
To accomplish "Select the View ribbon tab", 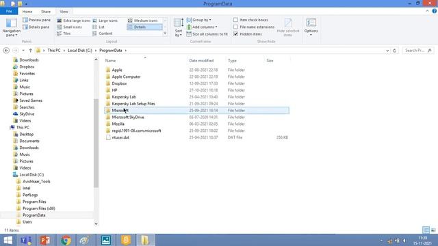I will click(x=64, y=12).
